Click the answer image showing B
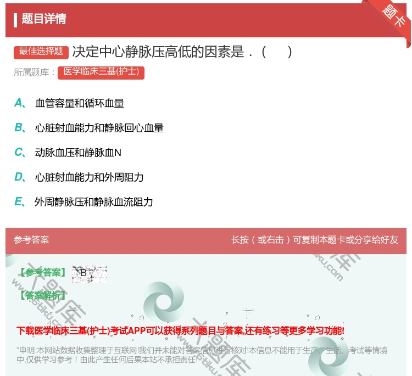The height and width of the screenshot is (376, 412). point(90,274)
